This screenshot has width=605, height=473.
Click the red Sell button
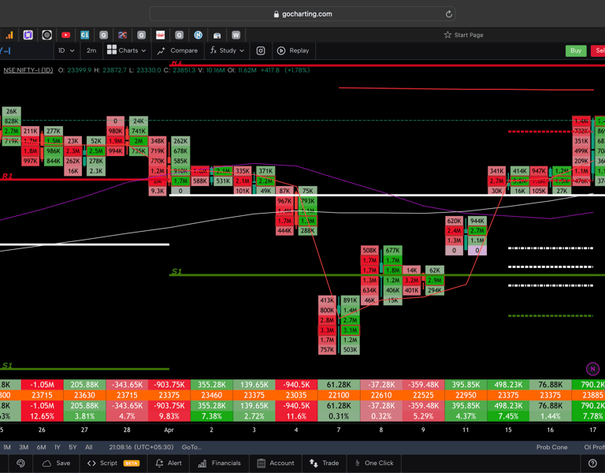click(599, 50)
